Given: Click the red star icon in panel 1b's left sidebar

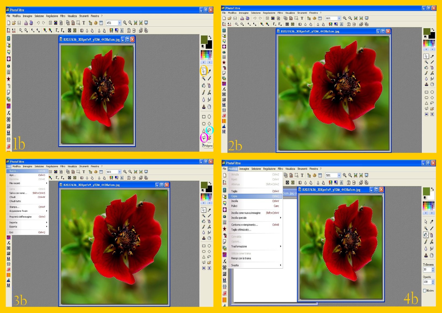Looking at the screenshot, I should coord(9,79).
